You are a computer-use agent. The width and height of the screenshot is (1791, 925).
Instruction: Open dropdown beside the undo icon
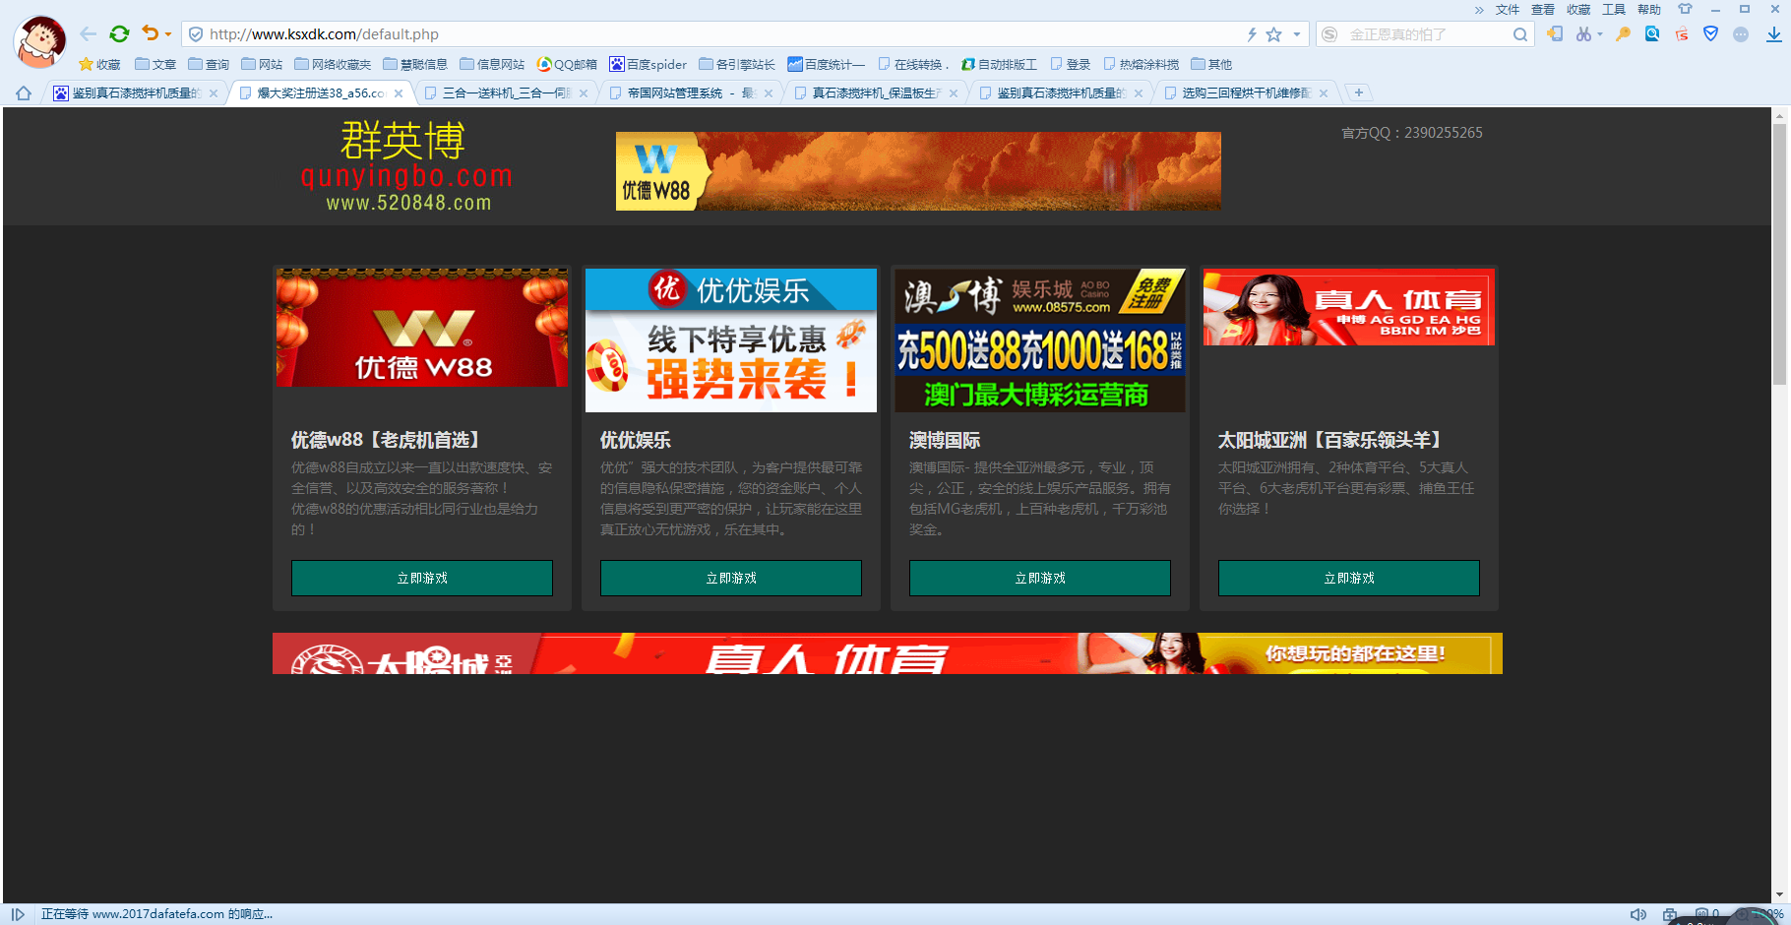pyautogui.click(x=168, y=34)
